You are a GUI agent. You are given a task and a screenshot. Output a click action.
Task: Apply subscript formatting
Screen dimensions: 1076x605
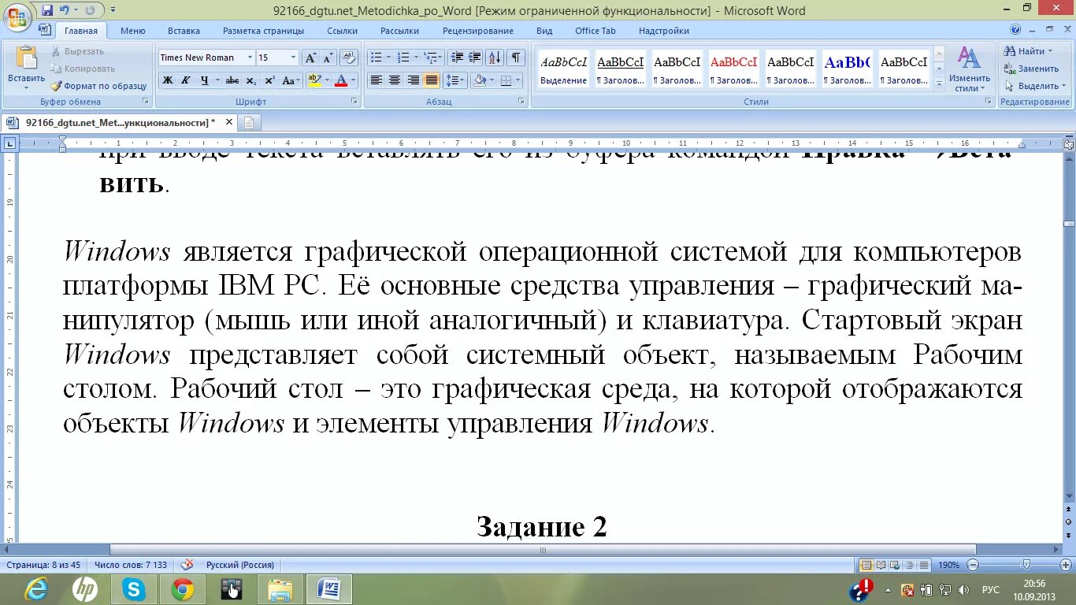click(x=251, y=80)
